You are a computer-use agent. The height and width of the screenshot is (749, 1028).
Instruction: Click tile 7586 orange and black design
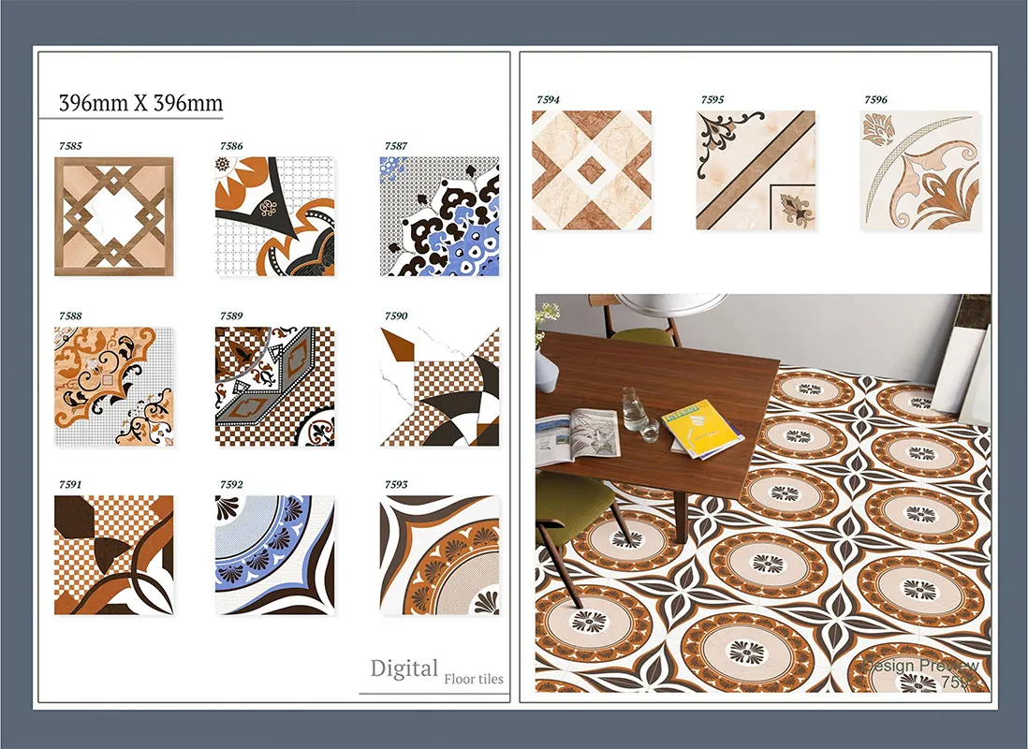pyautogui.click(x=275, y=216)
